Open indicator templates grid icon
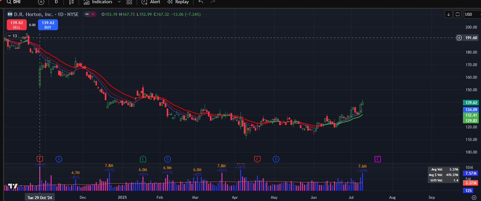Screen dimensions: 481x201 pos(129,2)
